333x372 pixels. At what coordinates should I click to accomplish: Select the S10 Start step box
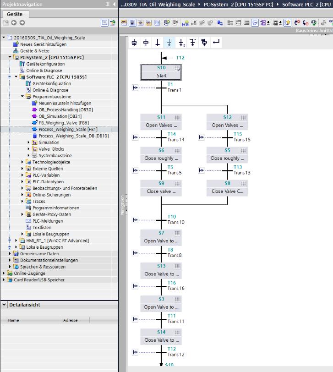tap(161, 72)
